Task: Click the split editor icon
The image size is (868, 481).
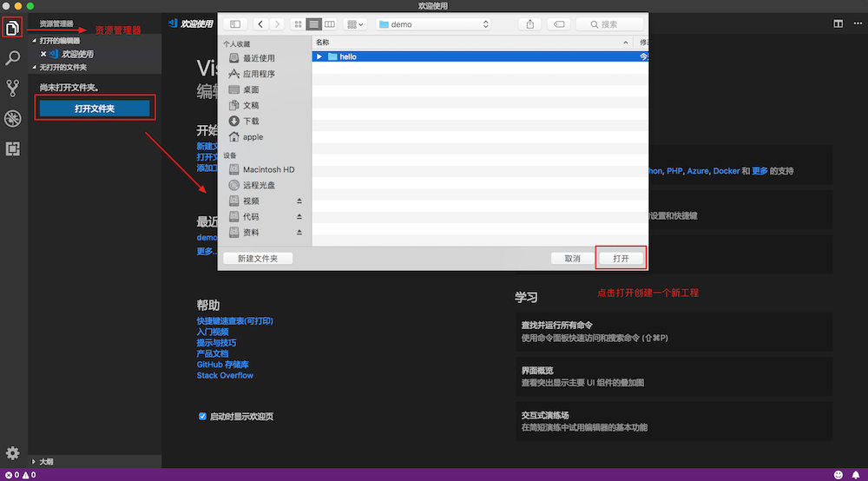Action: click(838, 24)
